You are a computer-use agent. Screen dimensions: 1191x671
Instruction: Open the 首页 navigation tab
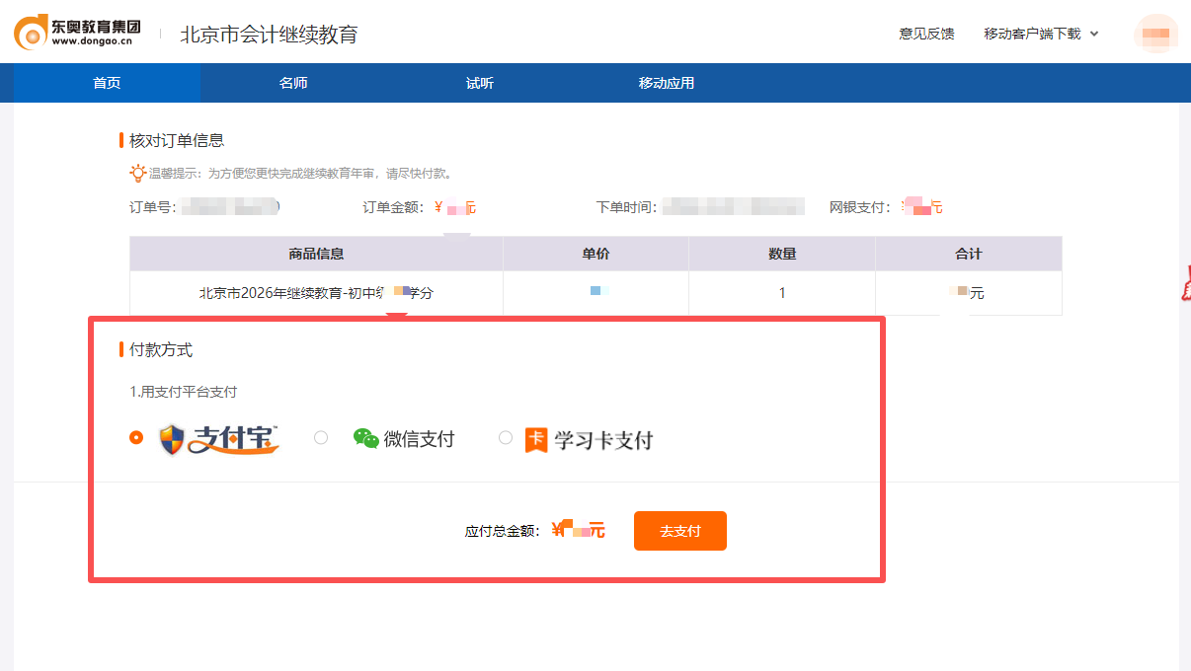tap(107, 83)
